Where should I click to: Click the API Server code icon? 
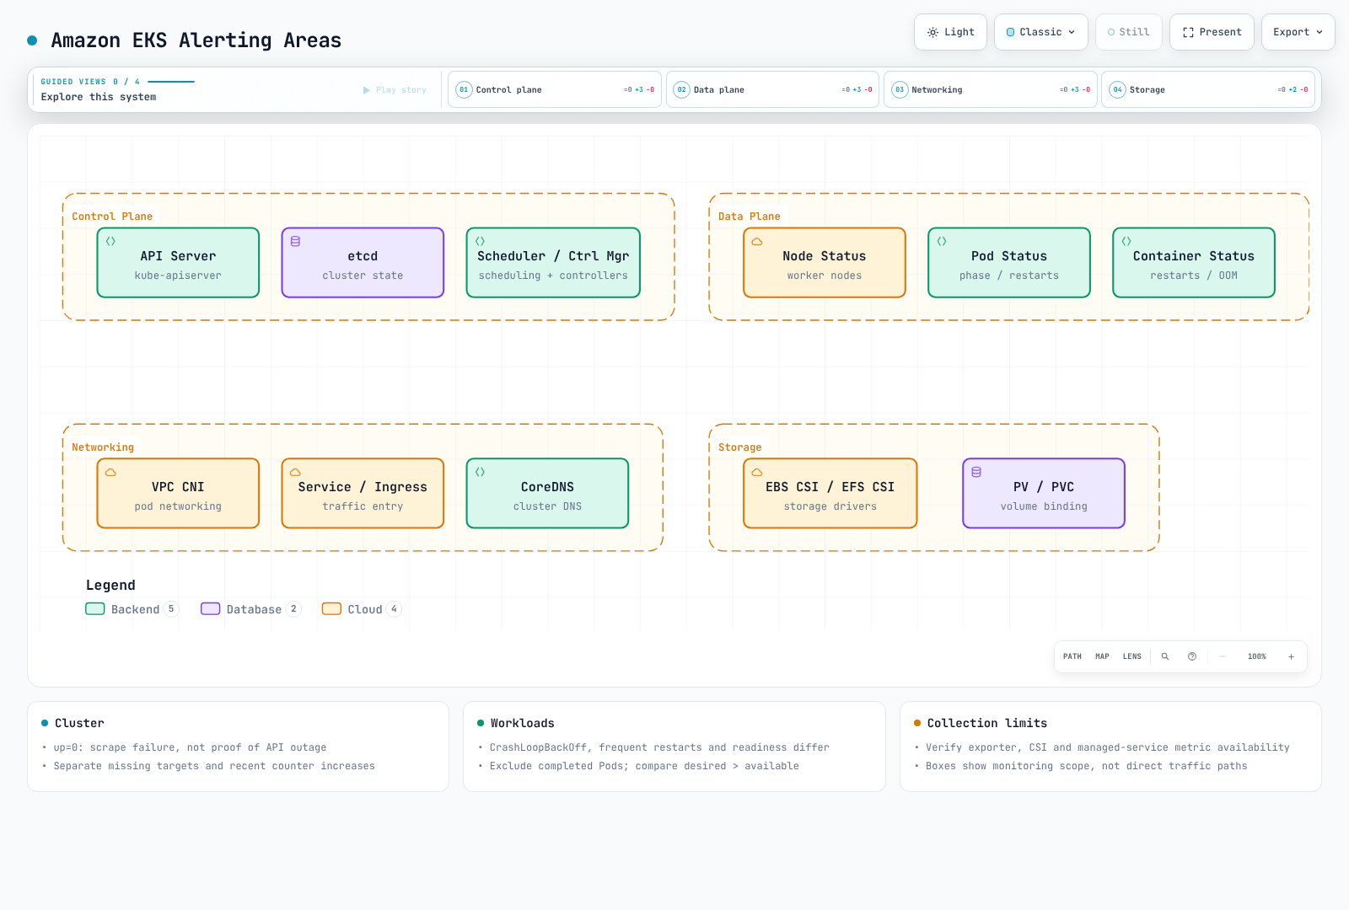pos(110,241)
